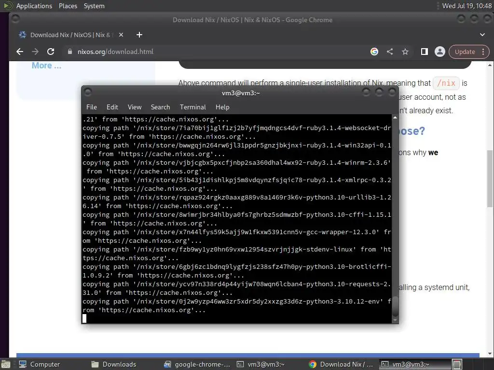Viewport: 494px width, 370px height.
Task: Open the System menu
Action: (94, 6)
